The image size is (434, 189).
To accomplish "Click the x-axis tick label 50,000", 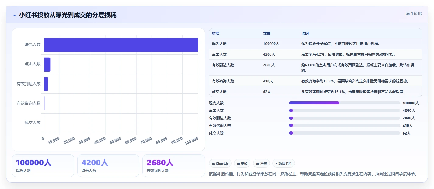I will pos(115,140).
